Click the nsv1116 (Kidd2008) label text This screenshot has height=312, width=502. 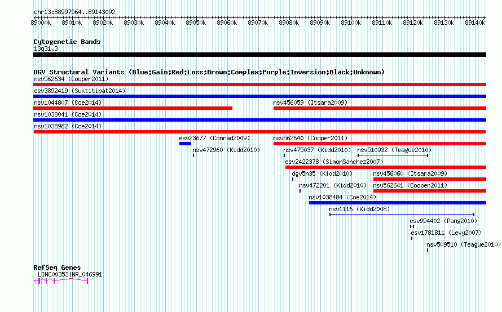pos(359,209)
